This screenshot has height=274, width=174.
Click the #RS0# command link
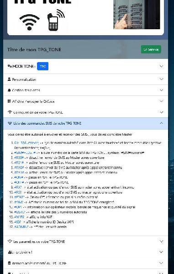click(x=19, y=158)
